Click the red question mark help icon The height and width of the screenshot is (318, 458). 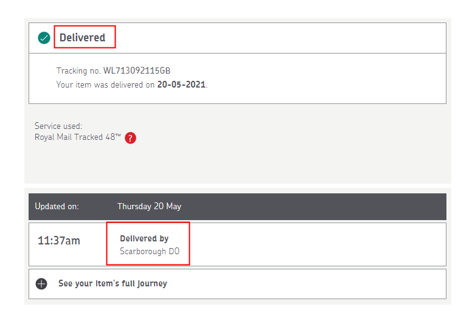pyautogui.click(x=130, y=138)
